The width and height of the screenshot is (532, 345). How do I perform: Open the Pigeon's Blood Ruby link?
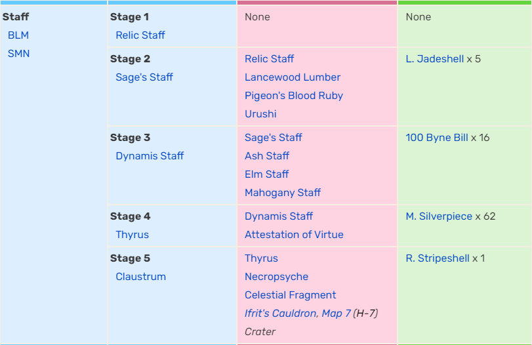294,96
